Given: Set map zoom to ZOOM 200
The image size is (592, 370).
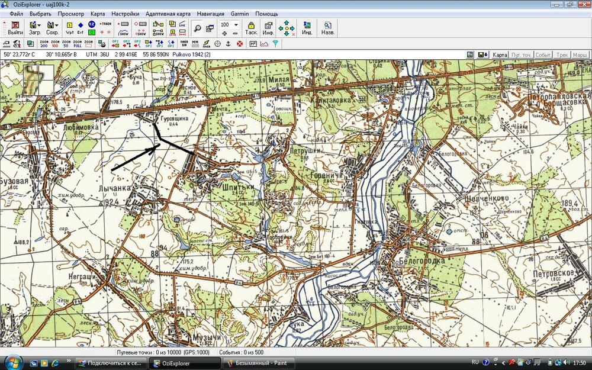Looking at the screenshot, I should point(44,44).
